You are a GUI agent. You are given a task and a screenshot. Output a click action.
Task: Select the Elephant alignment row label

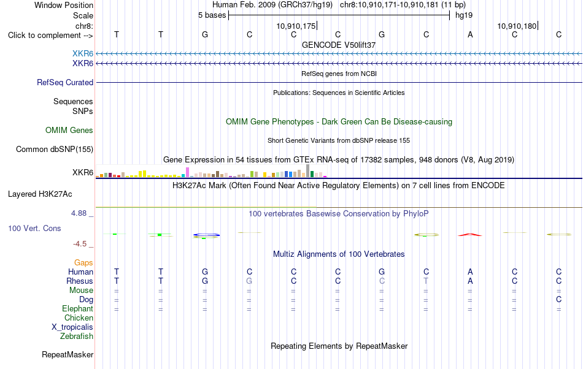click(78, 308)
